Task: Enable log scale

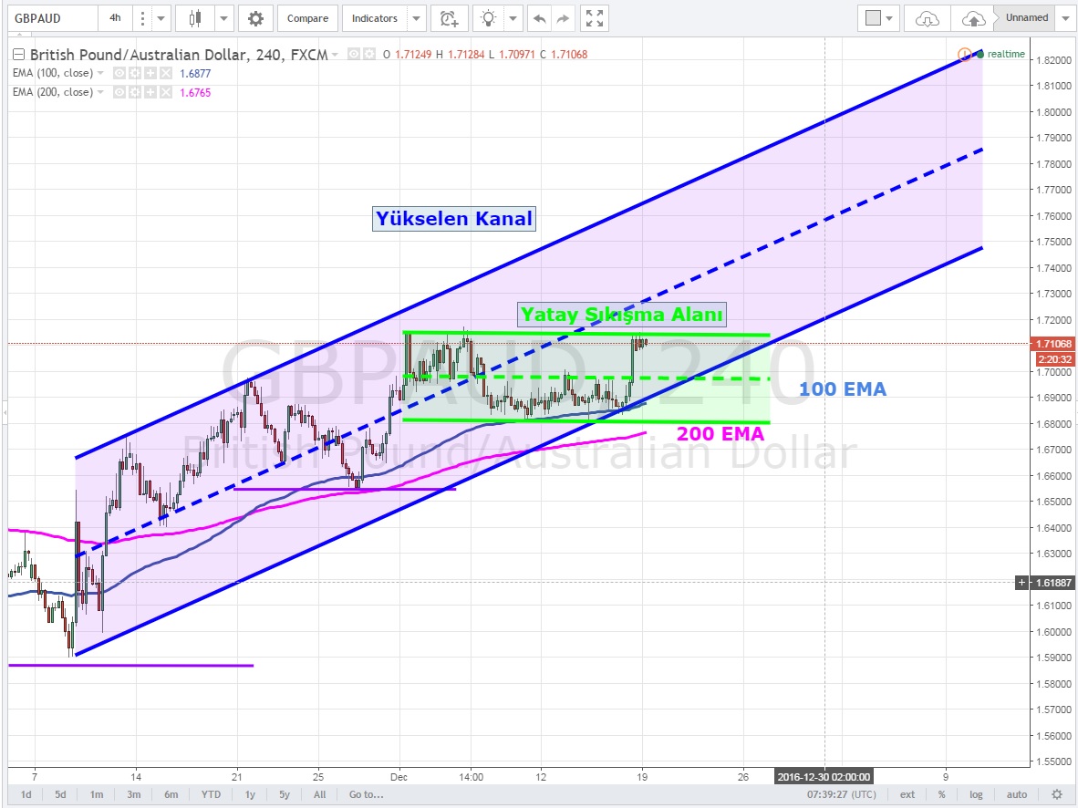Action: pos(976,794)
